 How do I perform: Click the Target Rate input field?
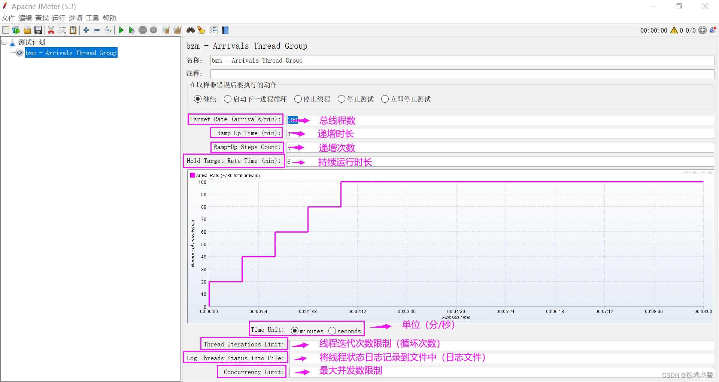tap(500, 120)
